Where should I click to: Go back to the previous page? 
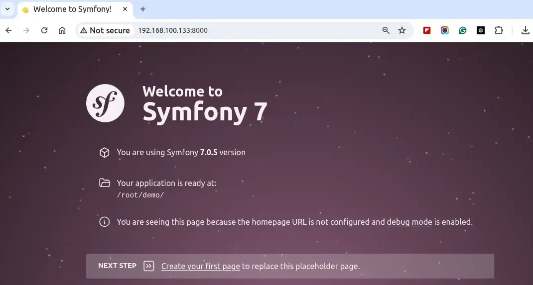8,30
